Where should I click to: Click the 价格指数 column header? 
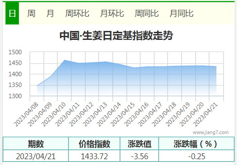[94, 143]
